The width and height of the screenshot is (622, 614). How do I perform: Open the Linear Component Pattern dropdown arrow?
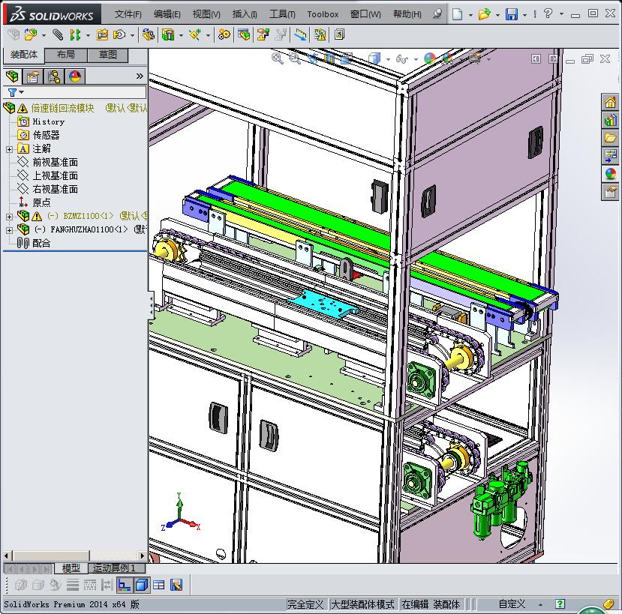88,35
